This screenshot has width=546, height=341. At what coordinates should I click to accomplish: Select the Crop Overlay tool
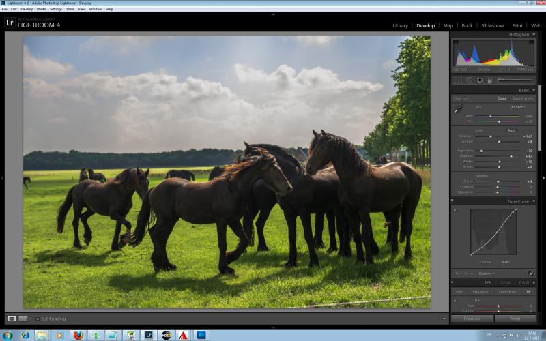click(x=459, y=80)
